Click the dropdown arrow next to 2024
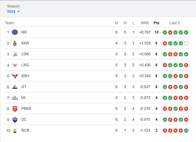This screenshot has height=142, width=196. coord(19,11)
